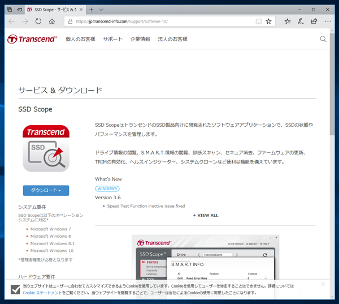This screenshot has width=339, height=304.
Task: Expand the tab preview chevron
Action: [101, 10]
